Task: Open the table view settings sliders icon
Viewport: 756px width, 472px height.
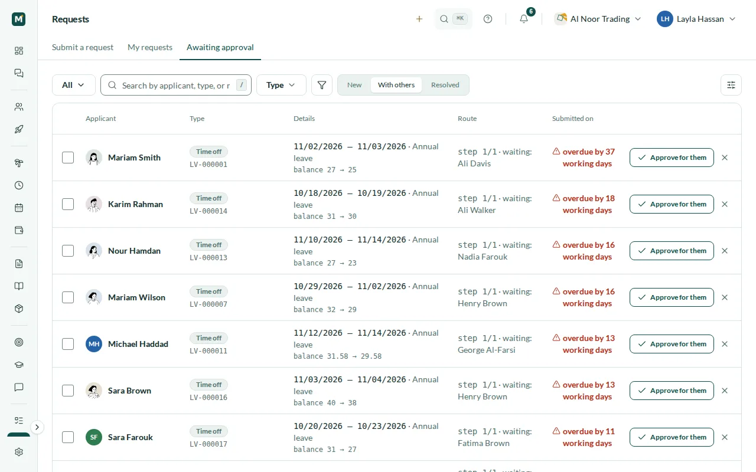Action: pos(731,85)
